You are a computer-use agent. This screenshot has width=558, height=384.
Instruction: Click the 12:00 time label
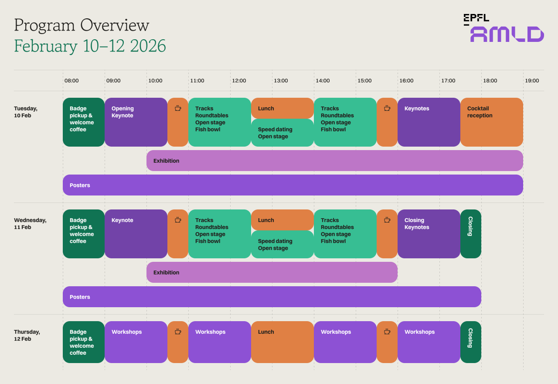tap(239, 81)
